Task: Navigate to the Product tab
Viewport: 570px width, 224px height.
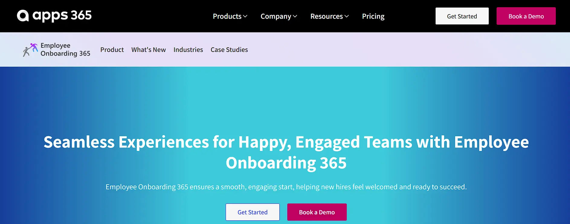Action: [x=112, y=50]
